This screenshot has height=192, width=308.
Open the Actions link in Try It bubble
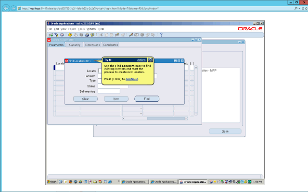[x=141, y=60]
